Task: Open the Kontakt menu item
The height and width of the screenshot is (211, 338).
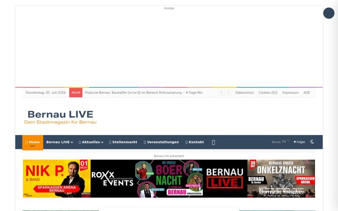Action: pos(194,142)
